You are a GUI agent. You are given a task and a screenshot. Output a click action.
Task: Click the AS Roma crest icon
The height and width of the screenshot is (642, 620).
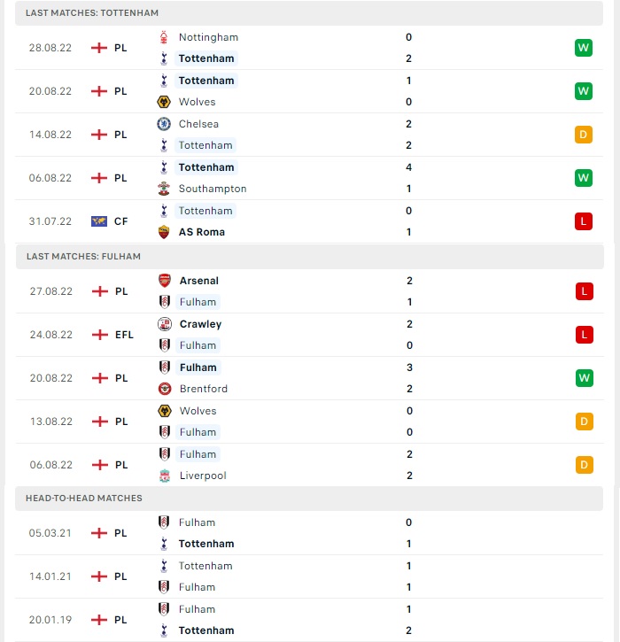tap(164, 232)
